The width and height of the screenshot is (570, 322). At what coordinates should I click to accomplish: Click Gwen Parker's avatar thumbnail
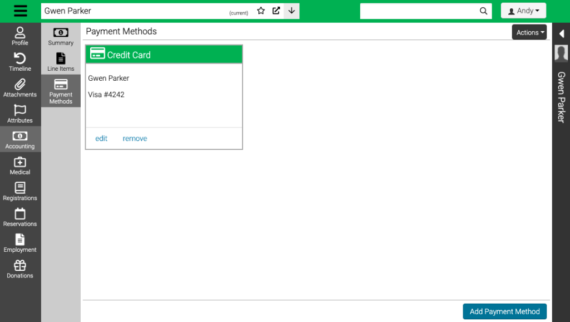coord(561,53)
